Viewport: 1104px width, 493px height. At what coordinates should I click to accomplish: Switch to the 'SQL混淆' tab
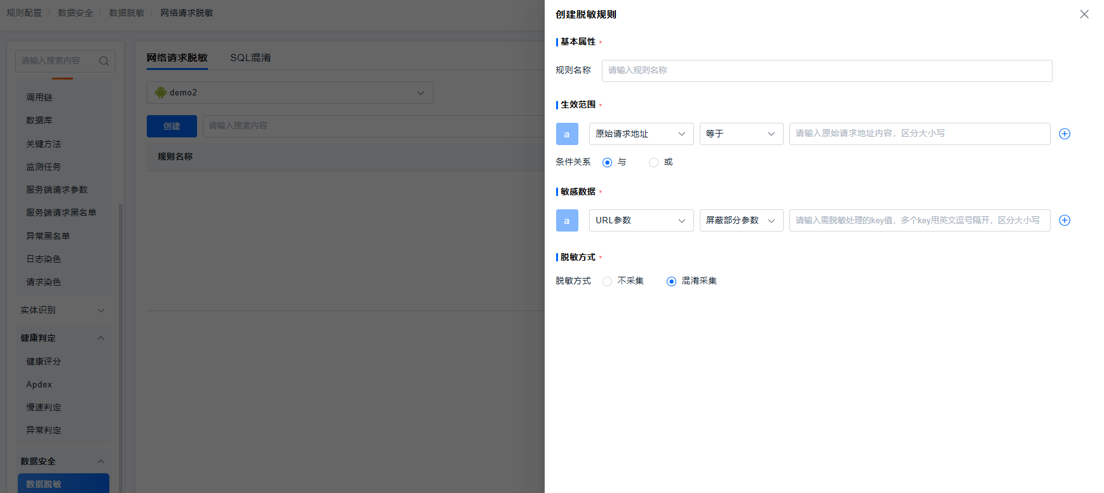(x=250, y=57)
